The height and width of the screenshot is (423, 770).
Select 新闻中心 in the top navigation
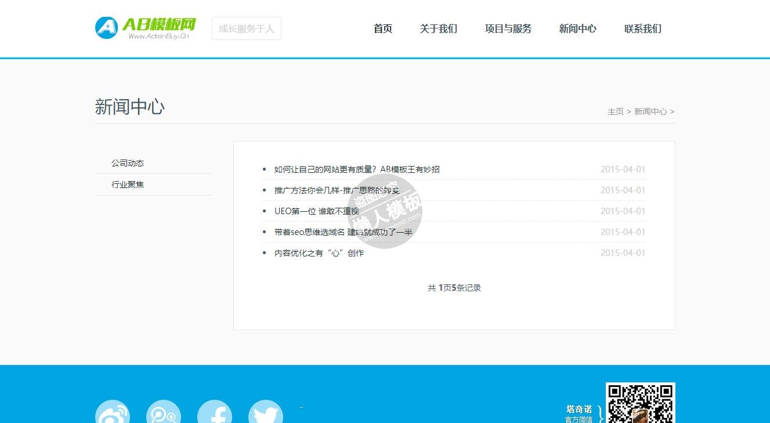578,28
